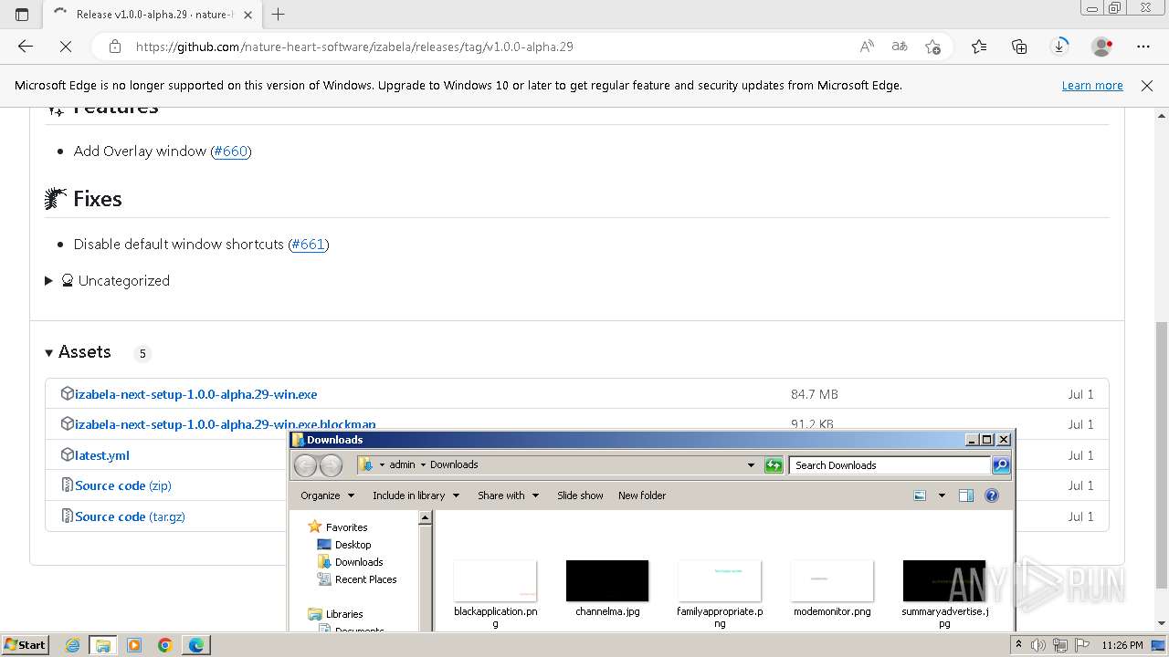
Task: Download izabela-next-setup-1.0.0-alpha.29-win.exe
Action: click(x=196, y=394)
